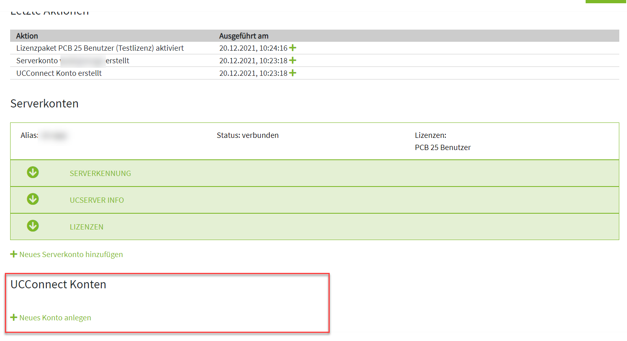Click the green arrow icon beside UCSERVER INFO
Viewport: 627px width, 341px height.
[33, 199]
